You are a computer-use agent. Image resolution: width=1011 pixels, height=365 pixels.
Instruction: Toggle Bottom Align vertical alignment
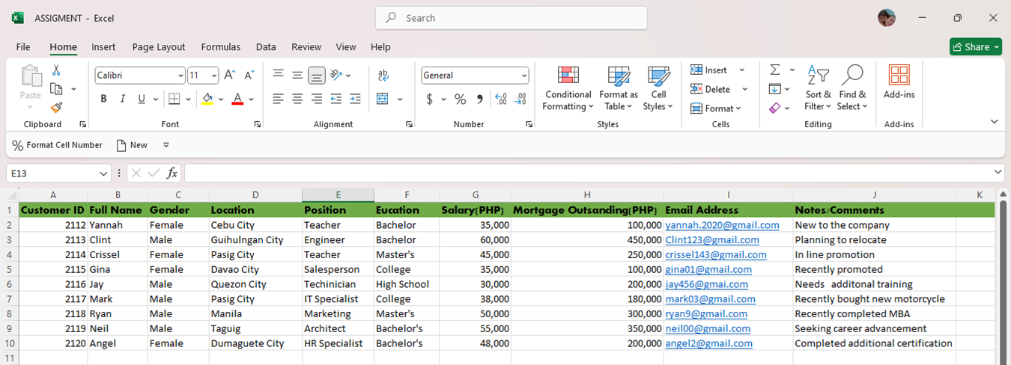click(x=317, y=75)
